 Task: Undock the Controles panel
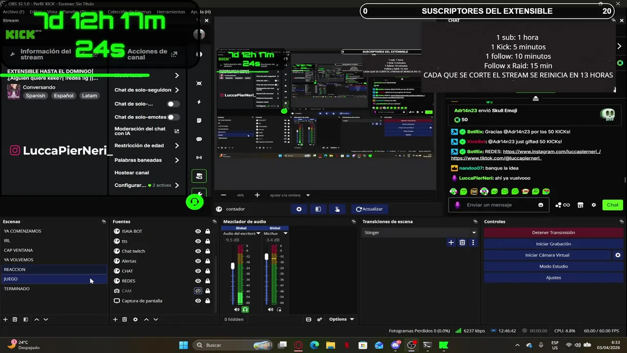[x=622, y=222]
